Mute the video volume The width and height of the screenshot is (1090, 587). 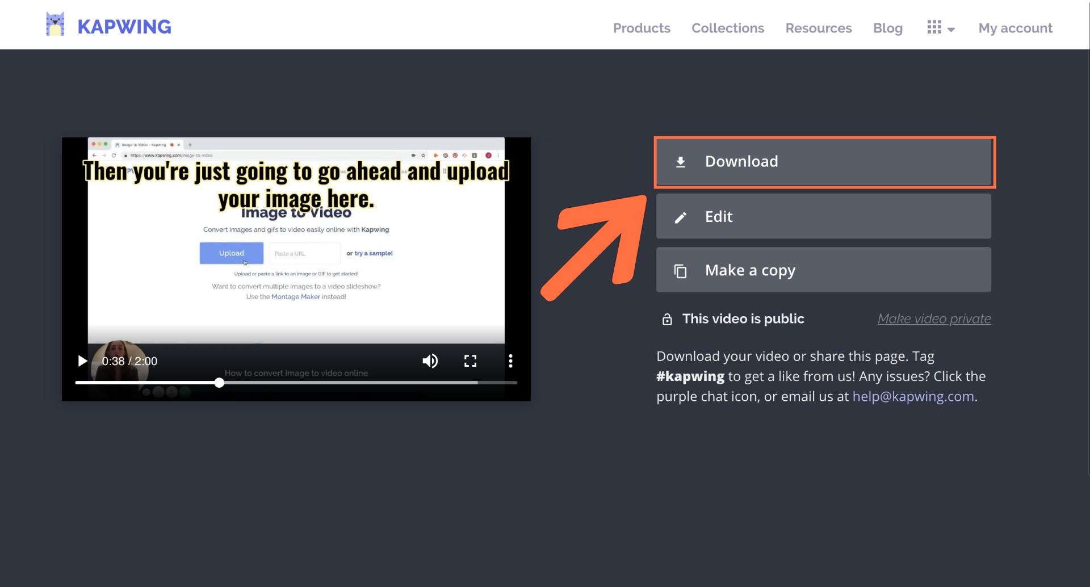coord(430,361)
